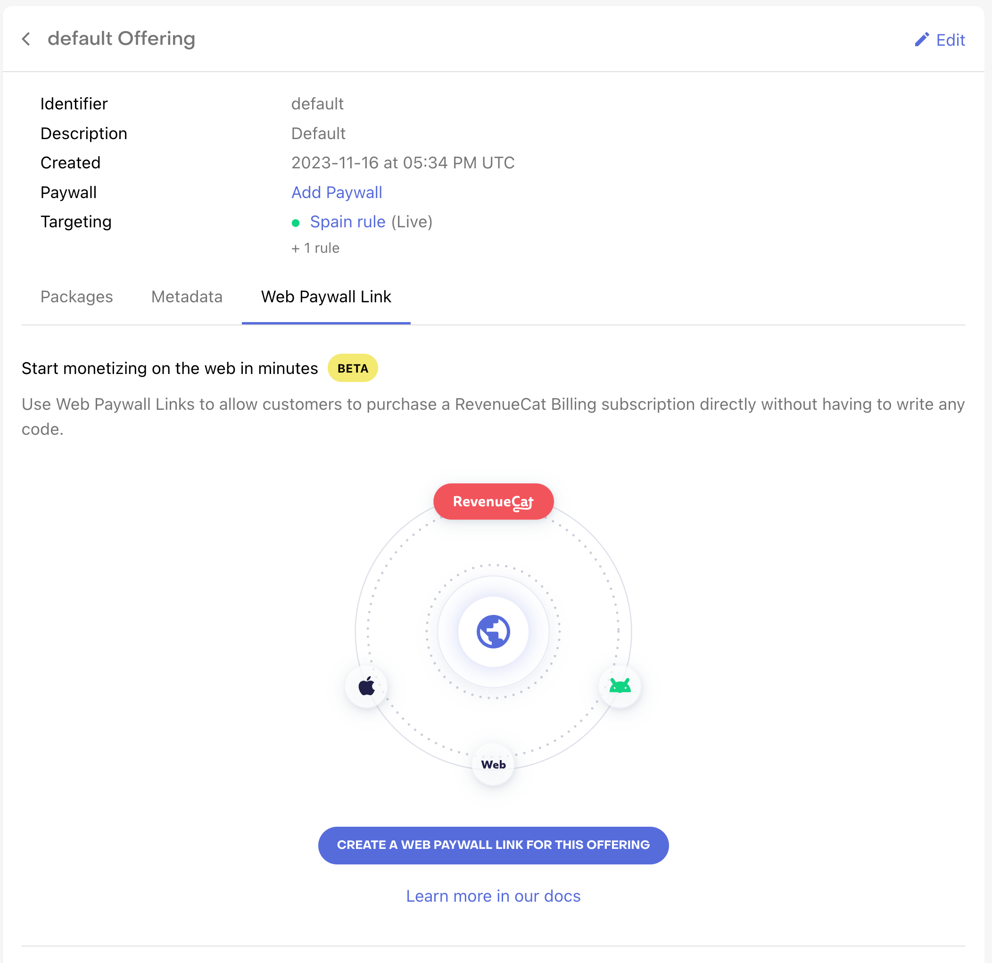Click the Add Paywall link

coord(337,192)
